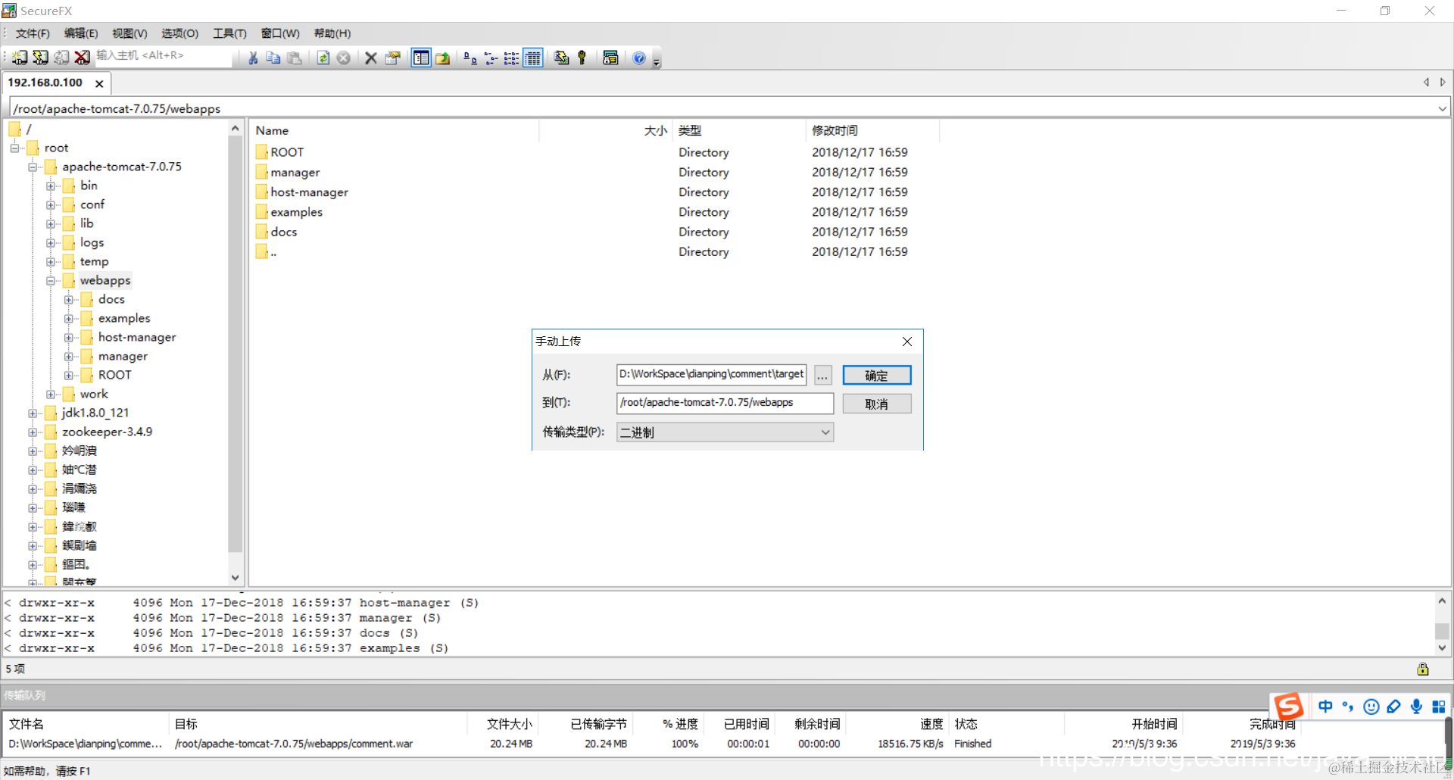Click the Refresh toolbar icon
This screenshot has height=780, width=1454.
click(323, 58)
